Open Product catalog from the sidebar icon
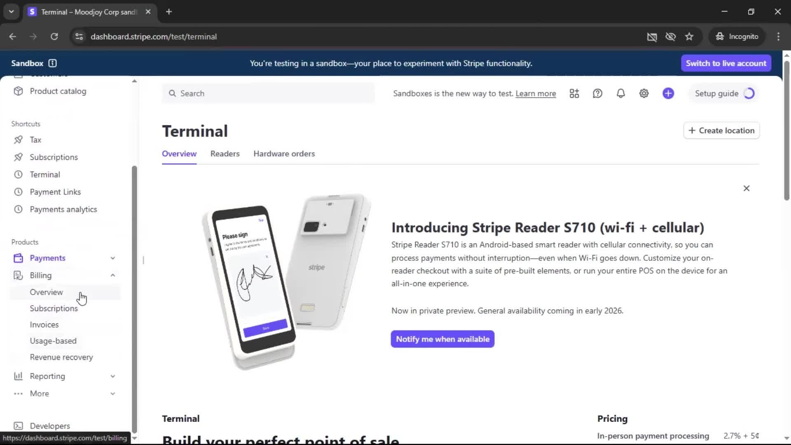 click(x=18, y=91)
